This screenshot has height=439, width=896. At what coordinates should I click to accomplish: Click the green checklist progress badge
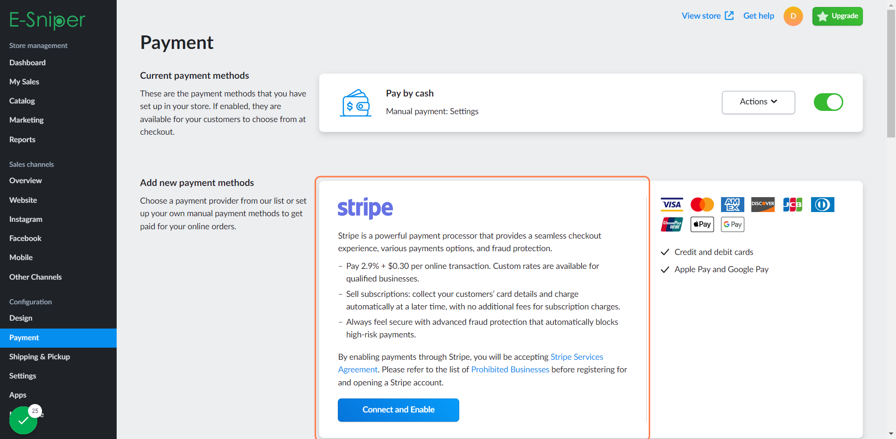point(23,420)
